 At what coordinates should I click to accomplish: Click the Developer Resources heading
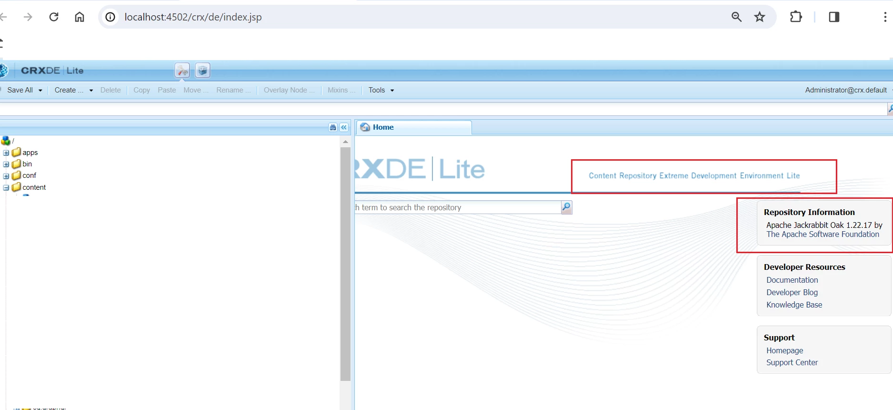(804, 267)
